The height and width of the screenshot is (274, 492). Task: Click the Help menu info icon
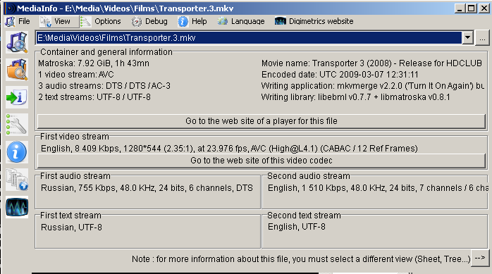[x=183, y=21]
